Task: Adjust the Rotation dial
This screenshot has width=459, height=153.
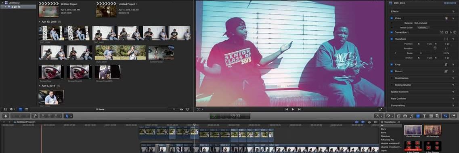Action: tap(435, 48)
